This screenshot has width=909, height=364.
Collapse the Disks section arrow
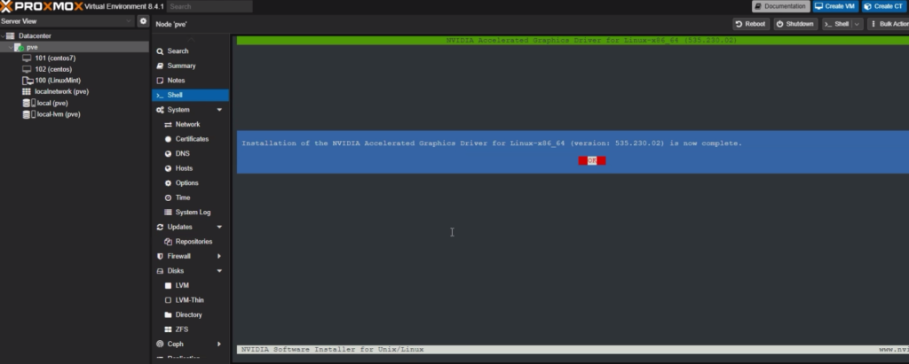(219, 271)
